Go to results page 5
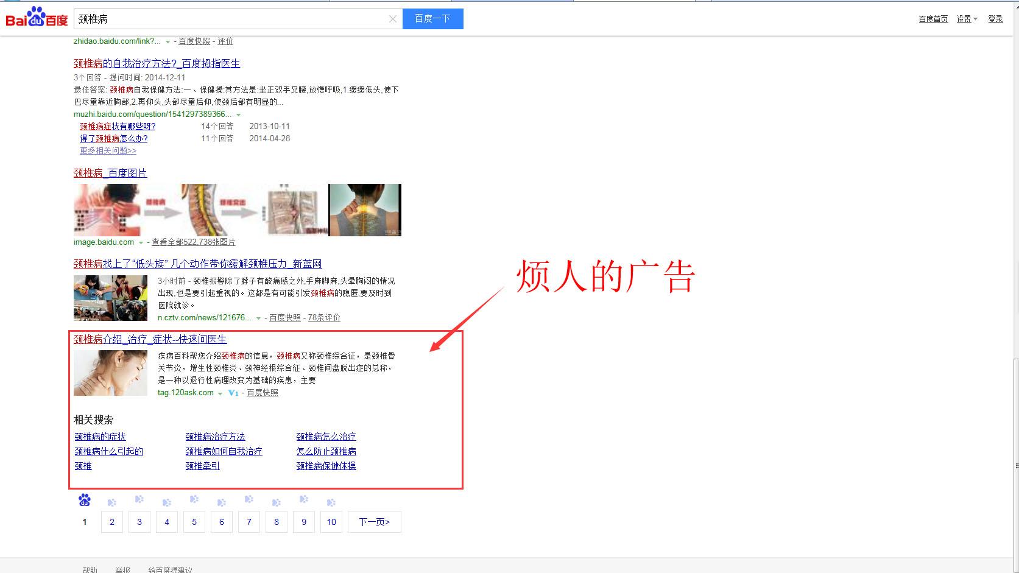Viewport: 1019px width, 573px height. pyautogui.click(x=194, y=522)
